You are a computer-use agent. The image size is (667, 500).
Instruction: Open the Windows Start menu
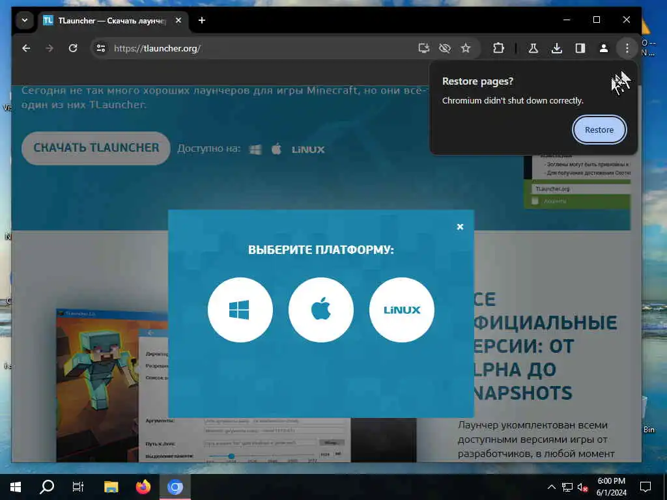click(16, 487)
